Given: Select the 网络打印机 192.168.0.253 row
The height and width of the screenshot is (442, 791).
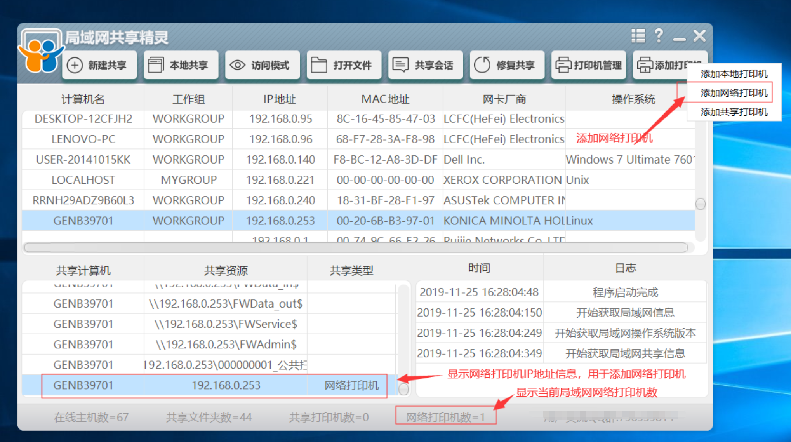Looking at the screenshot, I should [210, 385].
